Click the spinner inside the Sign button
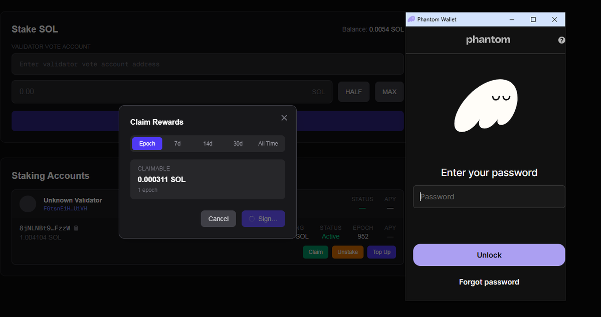The image size is (601, 317). [252, 219]
